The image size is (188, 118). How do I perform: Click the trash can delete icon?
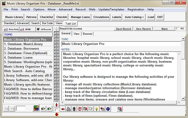click(x=74, y=109)
